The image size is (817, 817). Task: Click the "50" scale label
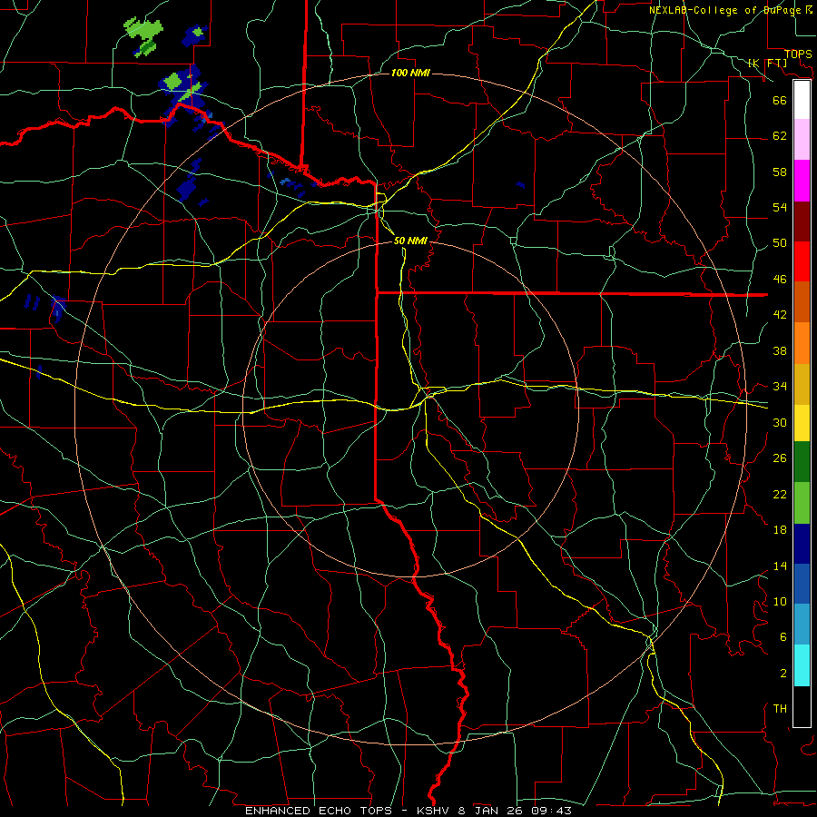(x=780, y=243)
